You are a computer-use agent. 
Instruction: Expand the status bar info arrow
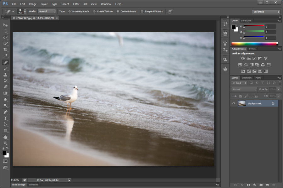[69, 180]
